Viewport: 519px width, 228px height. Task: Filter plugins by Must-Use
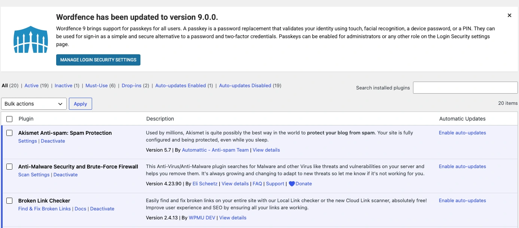(x=97, y=85)
